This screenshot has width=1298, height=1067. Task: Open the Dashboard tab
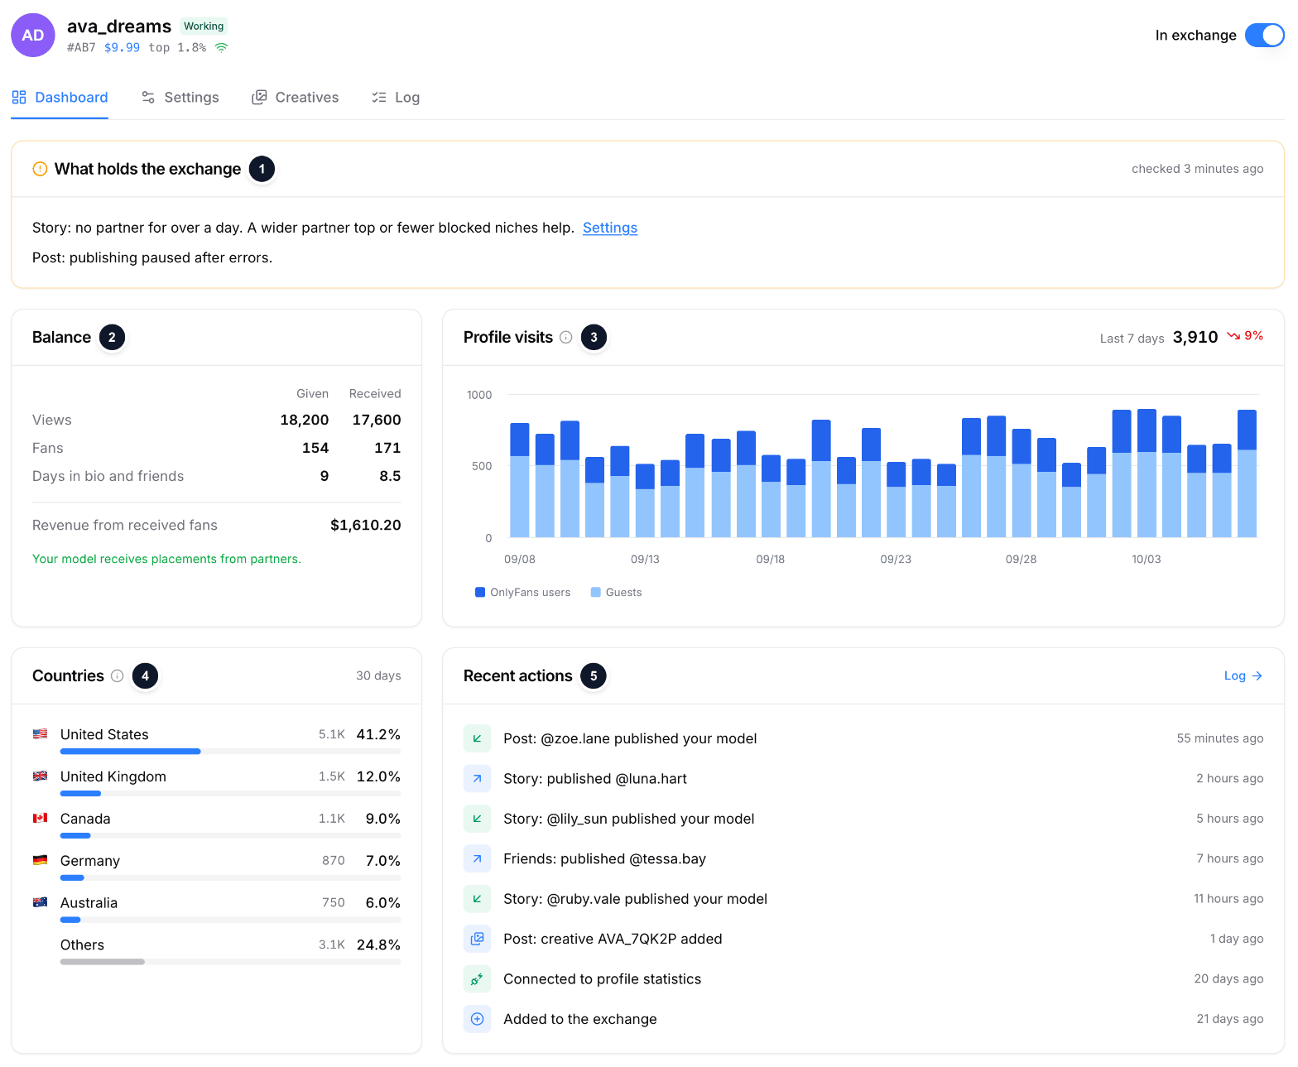[60, 98]
